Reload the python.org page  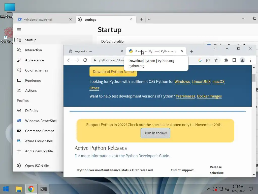(85, 60)
